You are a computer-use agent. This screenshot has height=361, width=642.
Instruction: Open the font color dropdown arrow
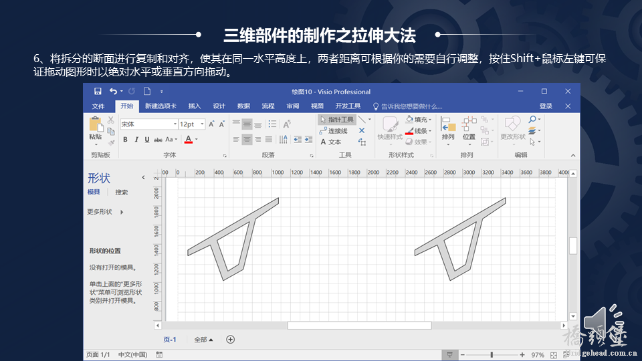(x=197, y=140)
